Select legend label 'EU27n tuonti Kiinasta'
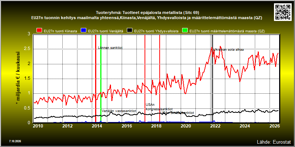 coord(60,31)
